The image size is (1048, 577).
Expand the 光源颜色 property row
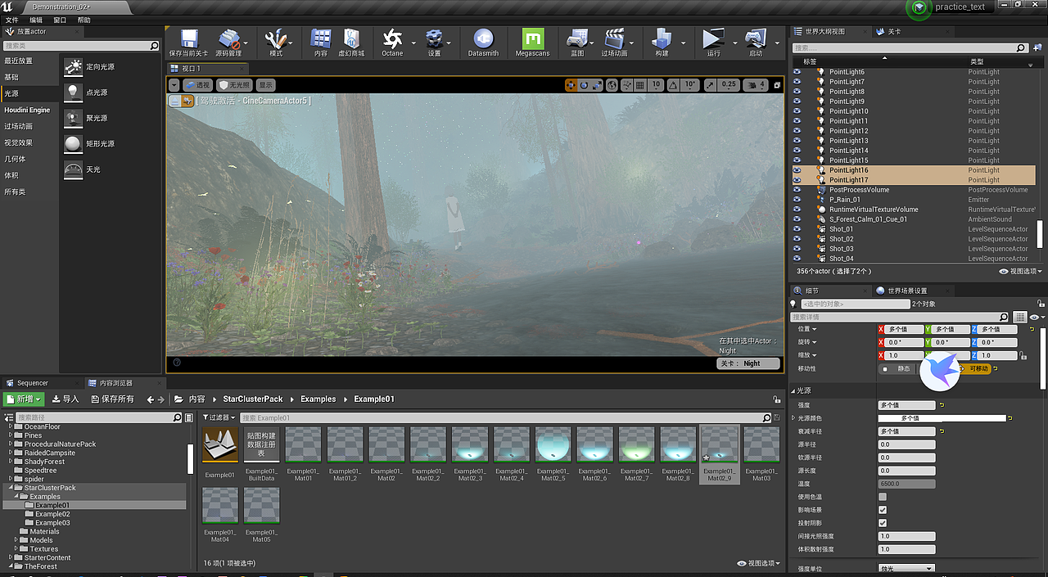pos(794,418)
